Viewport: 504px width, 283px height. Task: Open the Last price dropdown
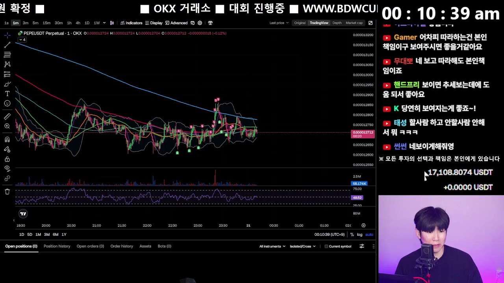[279, 23]
